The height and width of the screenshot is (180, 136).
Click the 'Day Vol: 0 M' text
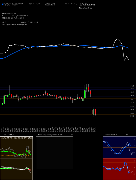pos(85,8)
